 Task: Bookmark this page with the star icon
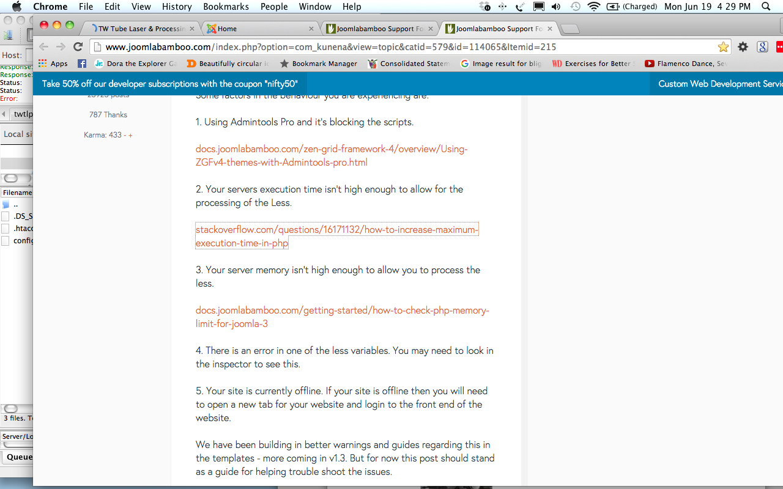click(723, 47)
